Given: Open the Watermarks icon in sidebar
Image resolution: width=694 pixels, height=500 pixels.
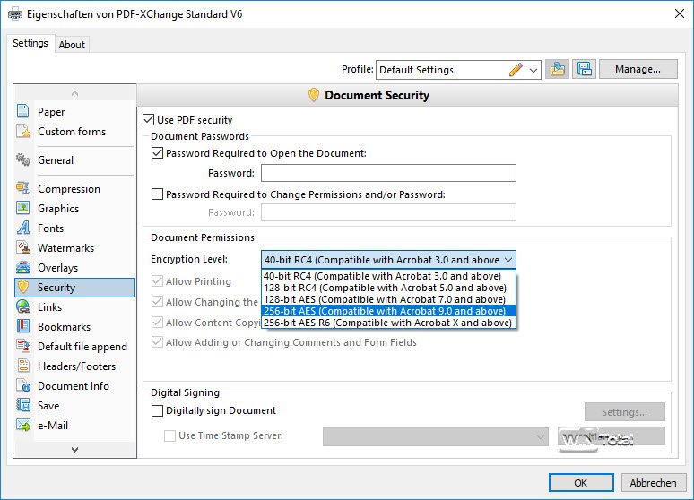Looking at the screenshot, I should [24, 248].
